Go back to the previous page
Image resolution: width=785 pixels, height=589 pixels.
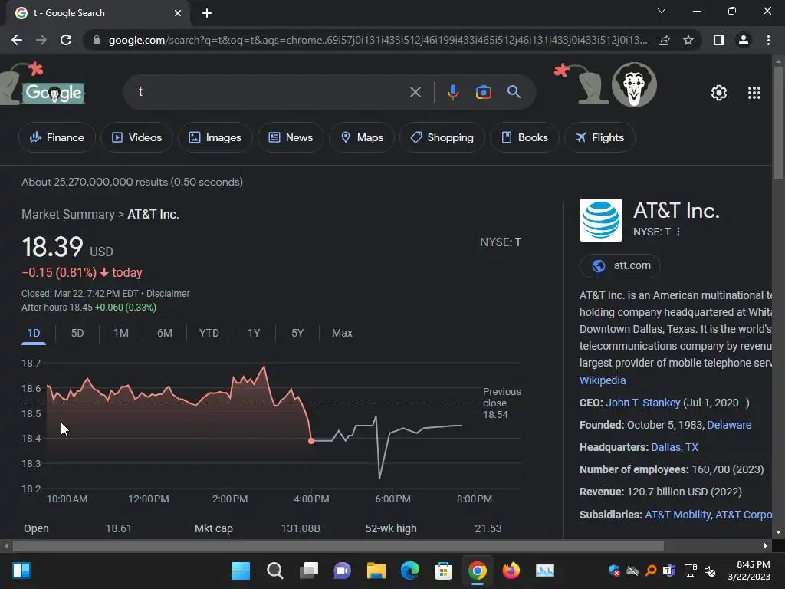coord(17,40)
